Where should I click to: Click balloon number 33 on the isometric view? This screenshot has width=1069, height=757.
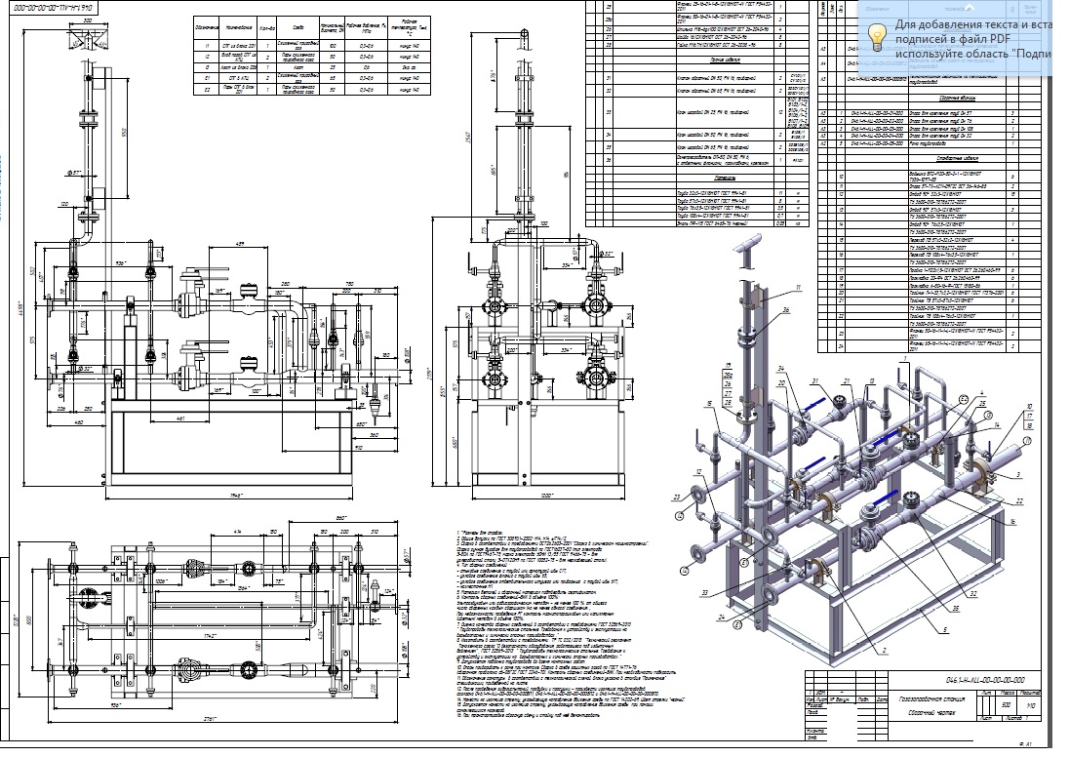tap(704, 593)
